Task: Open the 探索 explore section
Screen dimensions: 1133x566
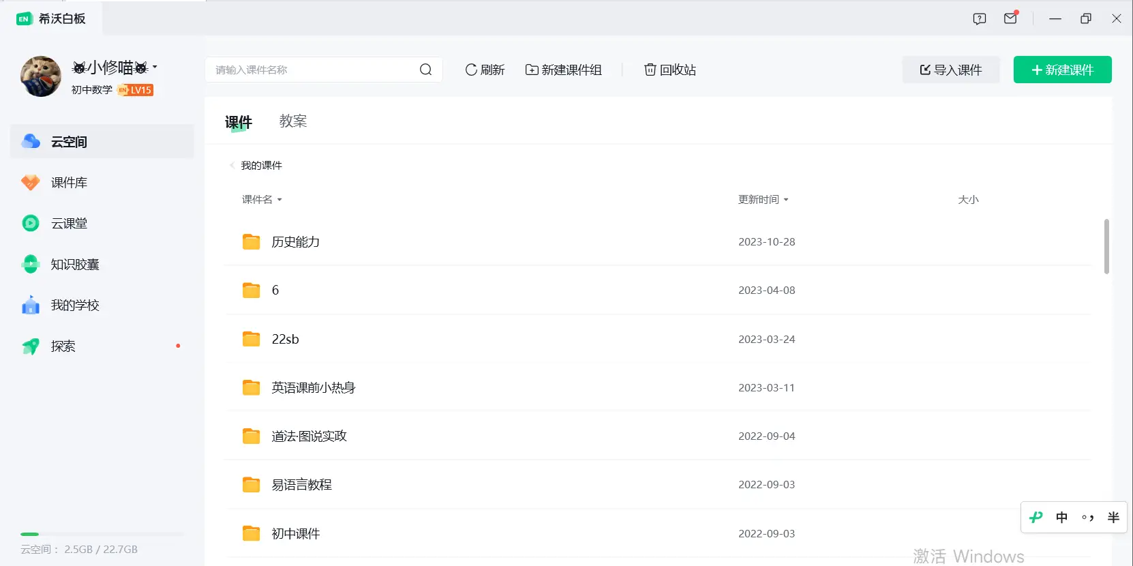Action: coord(63,346)
